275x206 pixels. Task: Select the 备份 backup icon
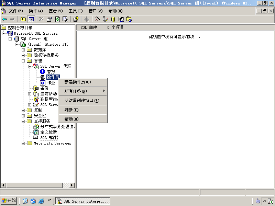click(x=36, y=88)
